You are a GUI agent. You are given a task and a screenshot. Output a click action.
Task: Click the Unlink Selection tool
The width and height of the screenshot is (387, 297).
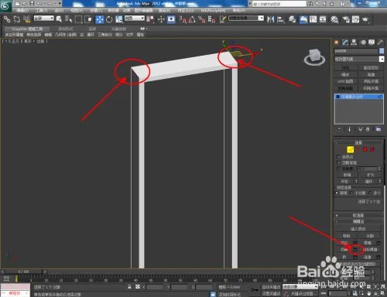coord(17,19)
